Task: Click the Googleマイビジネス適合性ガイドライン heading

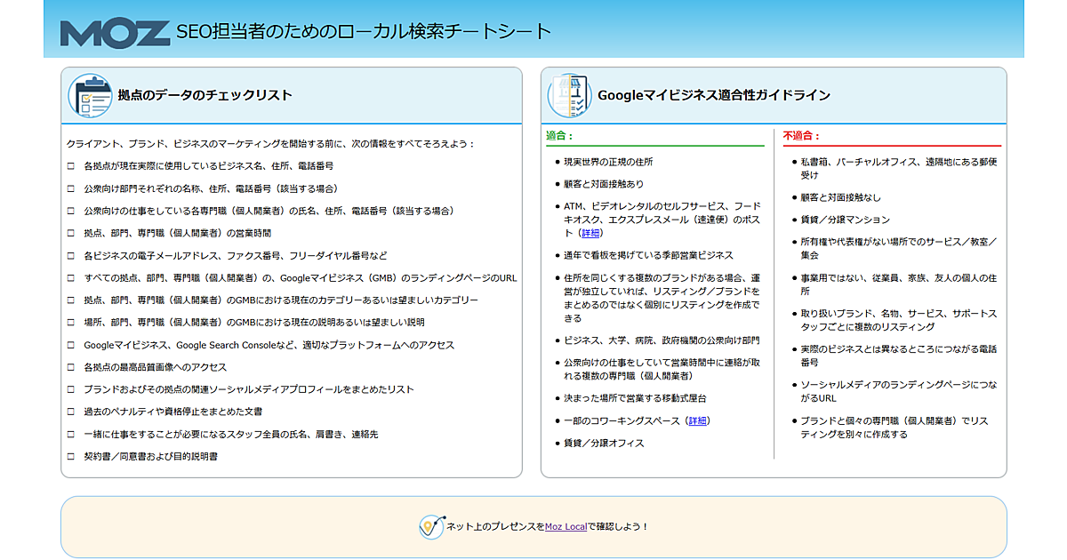Action: click(714, 96)
